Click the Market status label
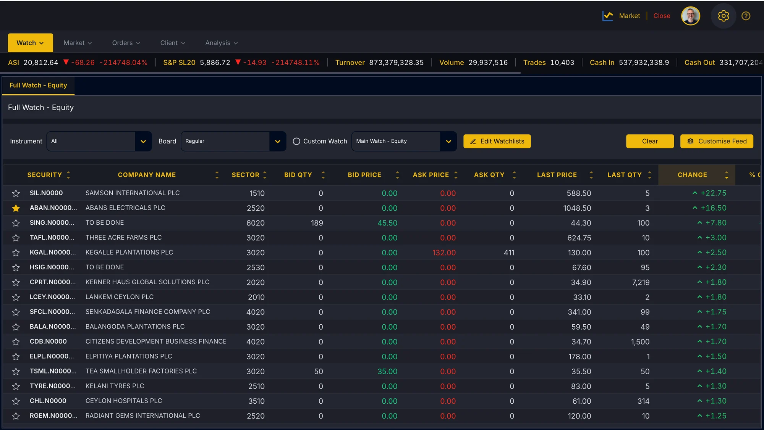The image size is (764, 430). pyautogui.click(x=630, y=16)
